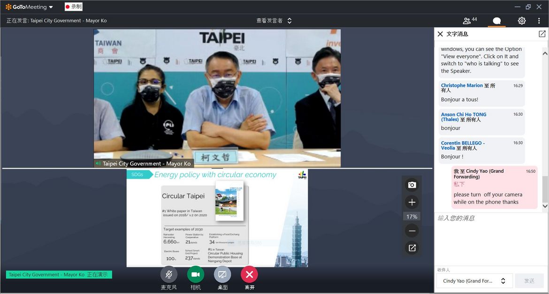Pop out the chat panel into a window
This screenshot has width=549, height=294.
pyautogui.click(x=542, y=34)
